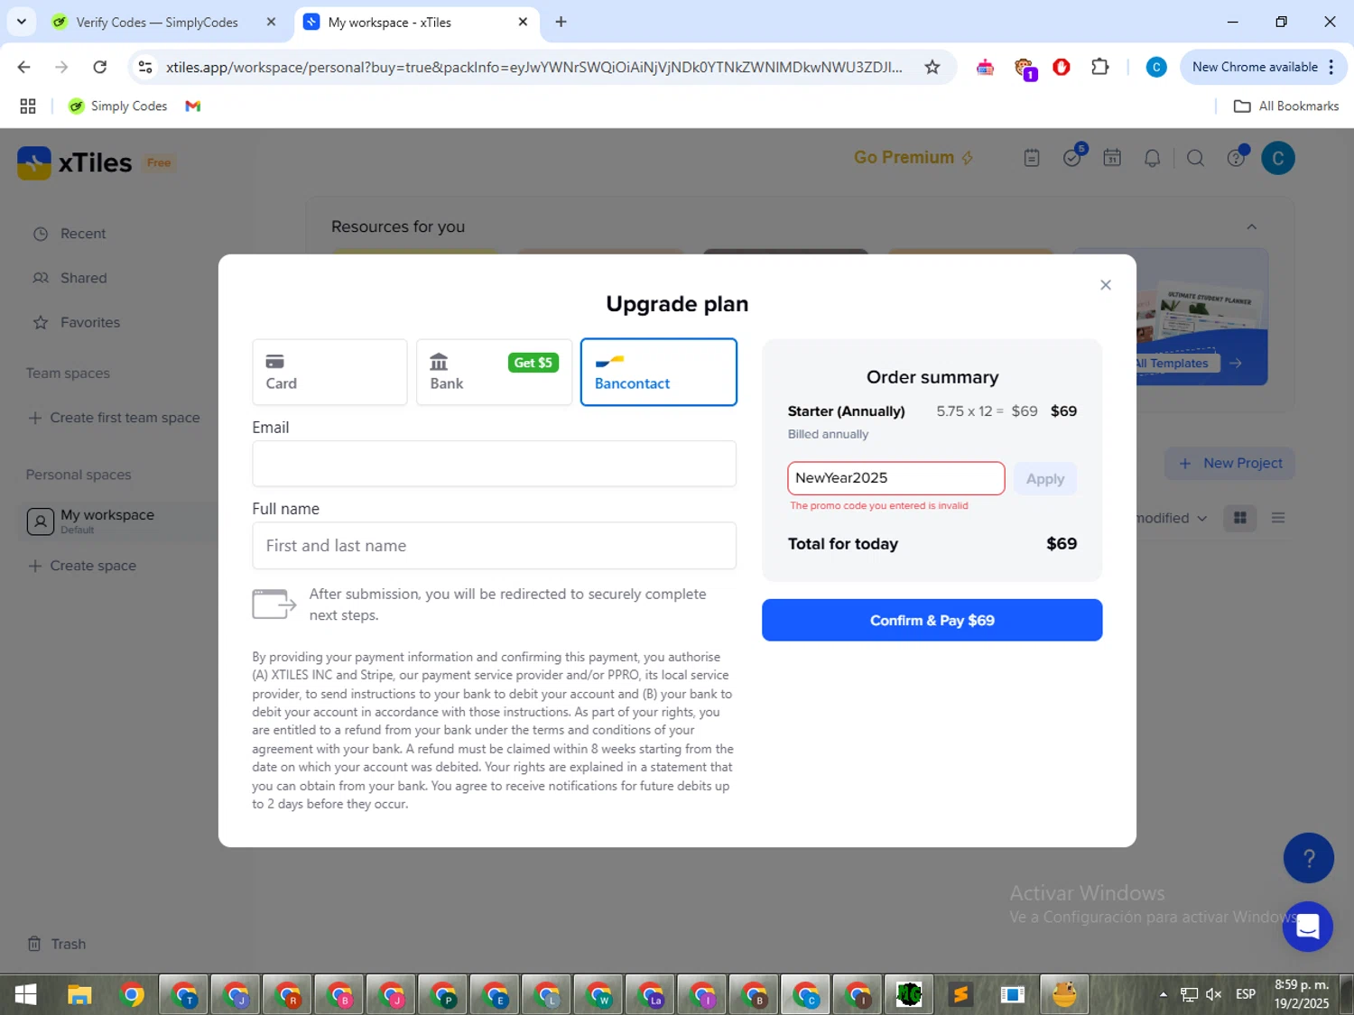Open Trash
Screen dimensions: 1354x1015
point(57,944)
